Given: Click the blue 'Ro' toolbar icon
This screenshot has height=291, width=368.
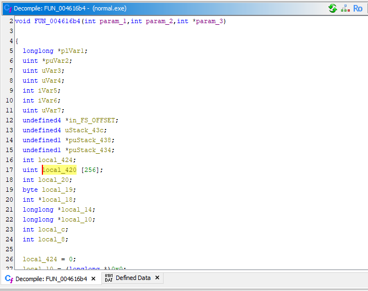Looking at the screenshot, I should point(358,8).
